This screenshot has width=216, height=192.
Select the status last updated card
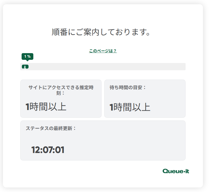[x=103, y=140]
